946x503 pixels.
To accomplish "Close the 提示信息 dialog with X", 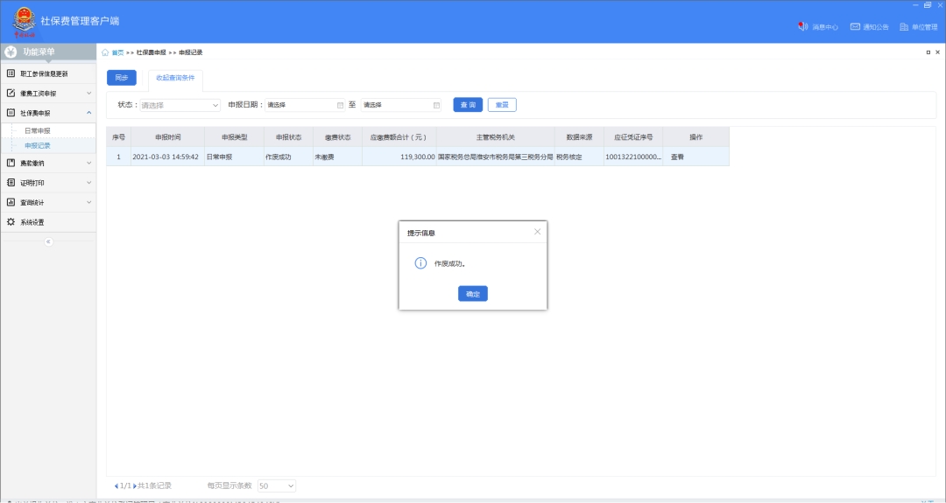I will pos(537,232).
